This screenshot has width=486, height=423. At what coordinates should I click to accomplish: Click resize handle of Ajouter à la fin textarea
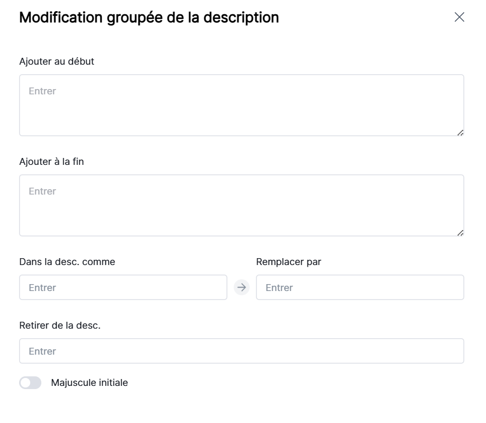point(460,233)
